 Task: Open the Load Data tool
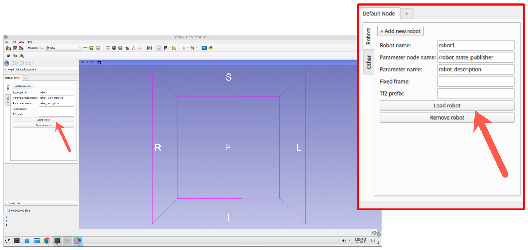8,48
